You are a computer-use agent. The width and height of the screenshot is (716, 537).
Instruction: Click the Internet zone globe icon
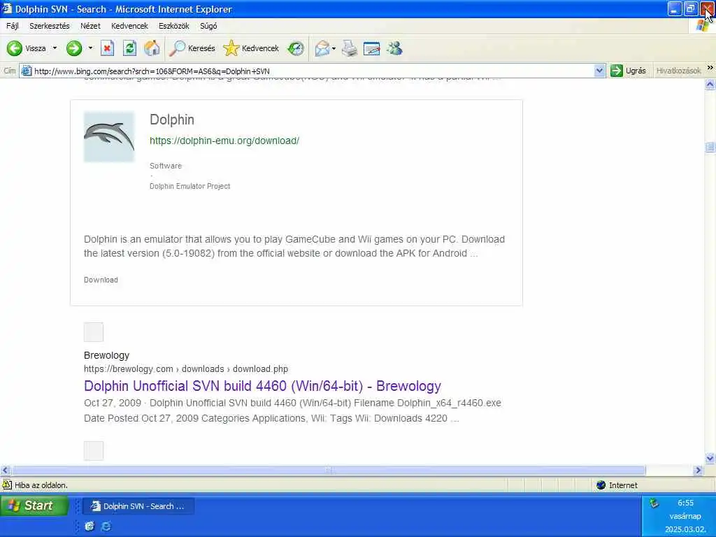point(601,485)
